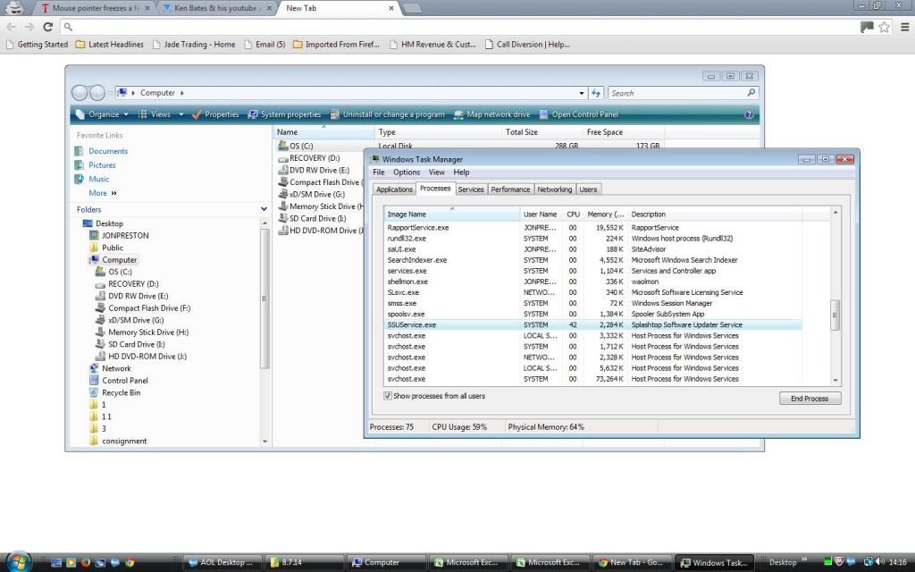The height and width of the screenshot is (572, 915).
Task: Open Task Manager File menu
Action: pos(379,172)
